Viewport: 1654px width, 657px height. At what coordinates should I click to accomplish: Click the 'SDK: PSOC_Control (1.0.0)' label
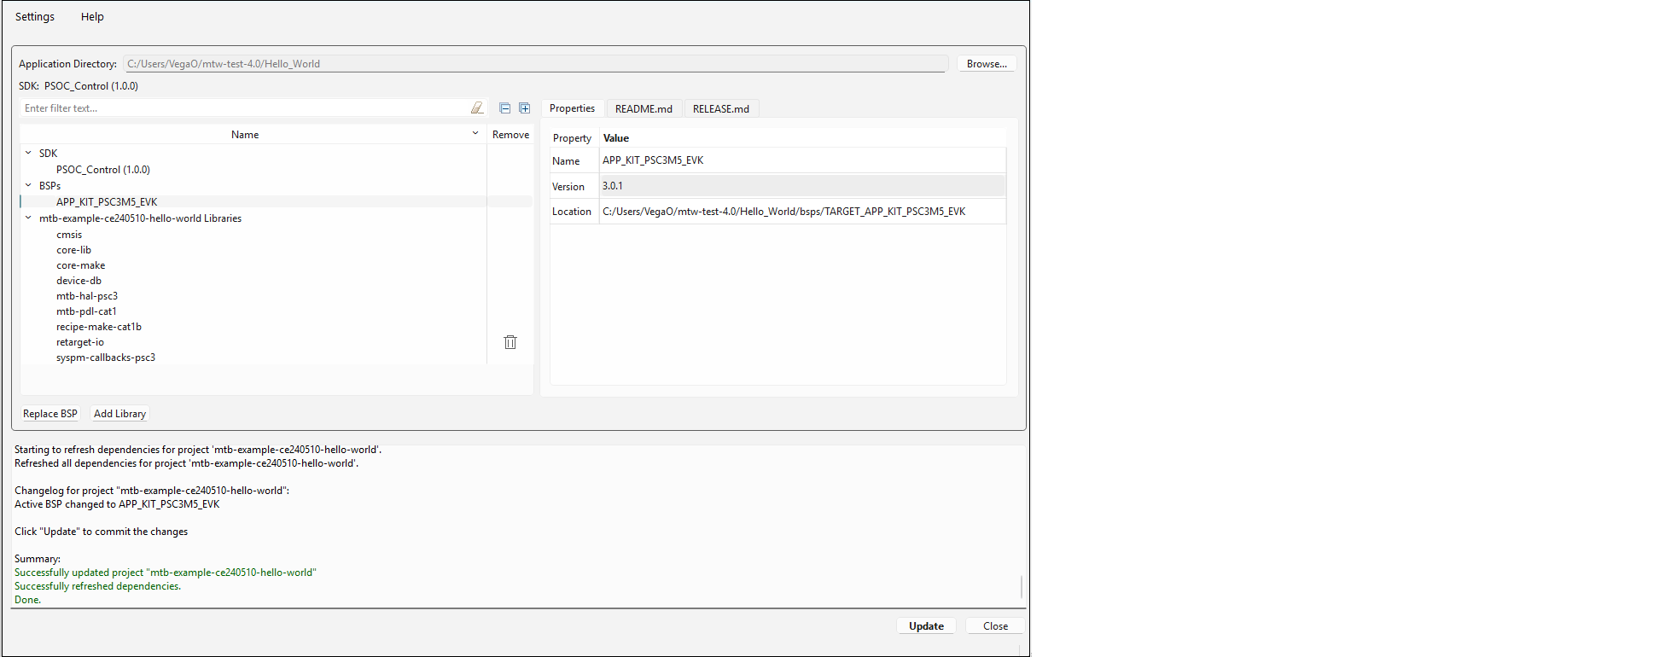[x=79, y=86]
